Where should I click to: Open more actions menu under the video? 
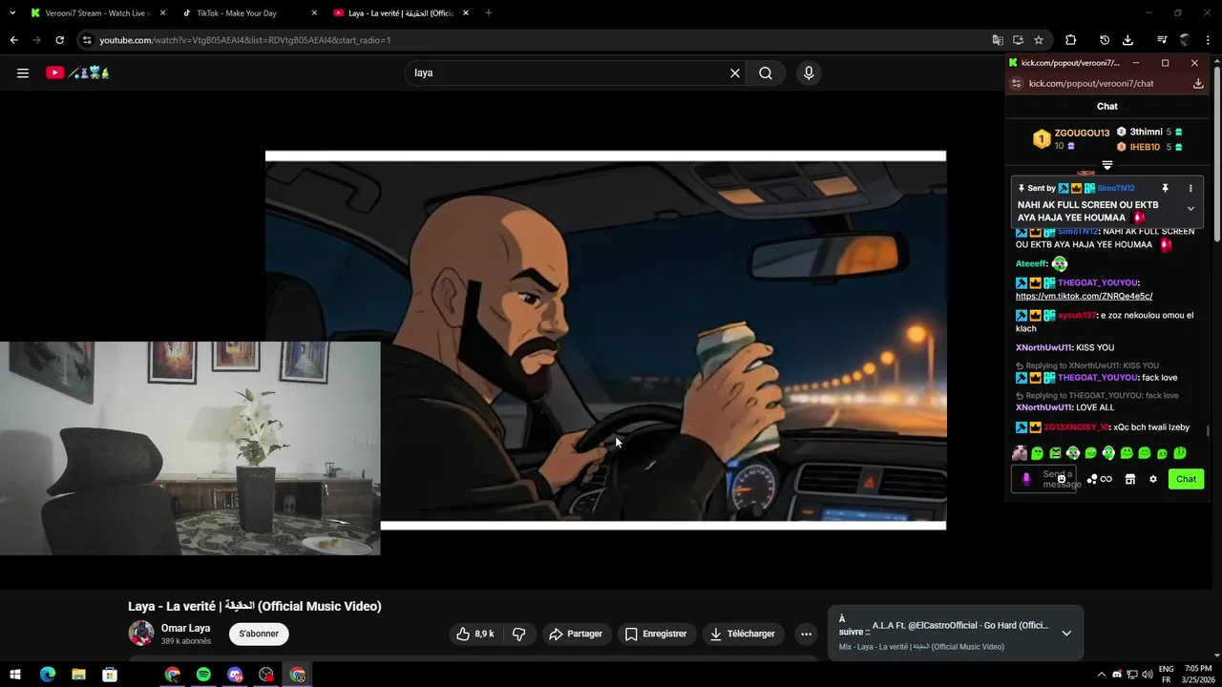tap(806, 634)
